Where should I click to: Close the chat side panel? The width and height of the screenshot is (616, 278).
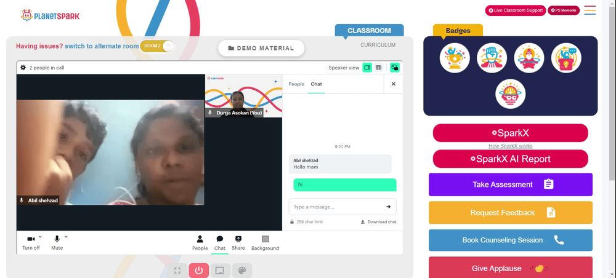click(x=393, y=84)
